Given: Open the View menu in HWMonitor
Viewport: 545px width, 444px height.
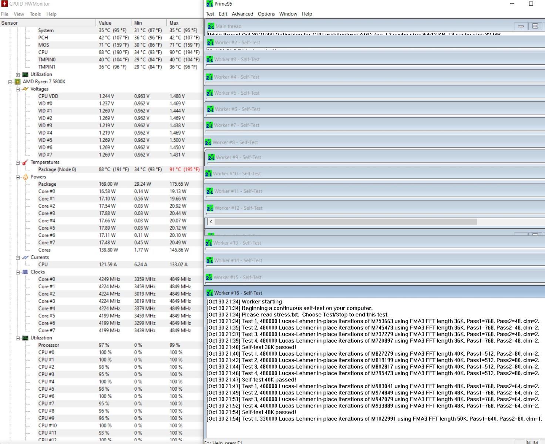Looking at the screenshot, I should tap(19, 14).
